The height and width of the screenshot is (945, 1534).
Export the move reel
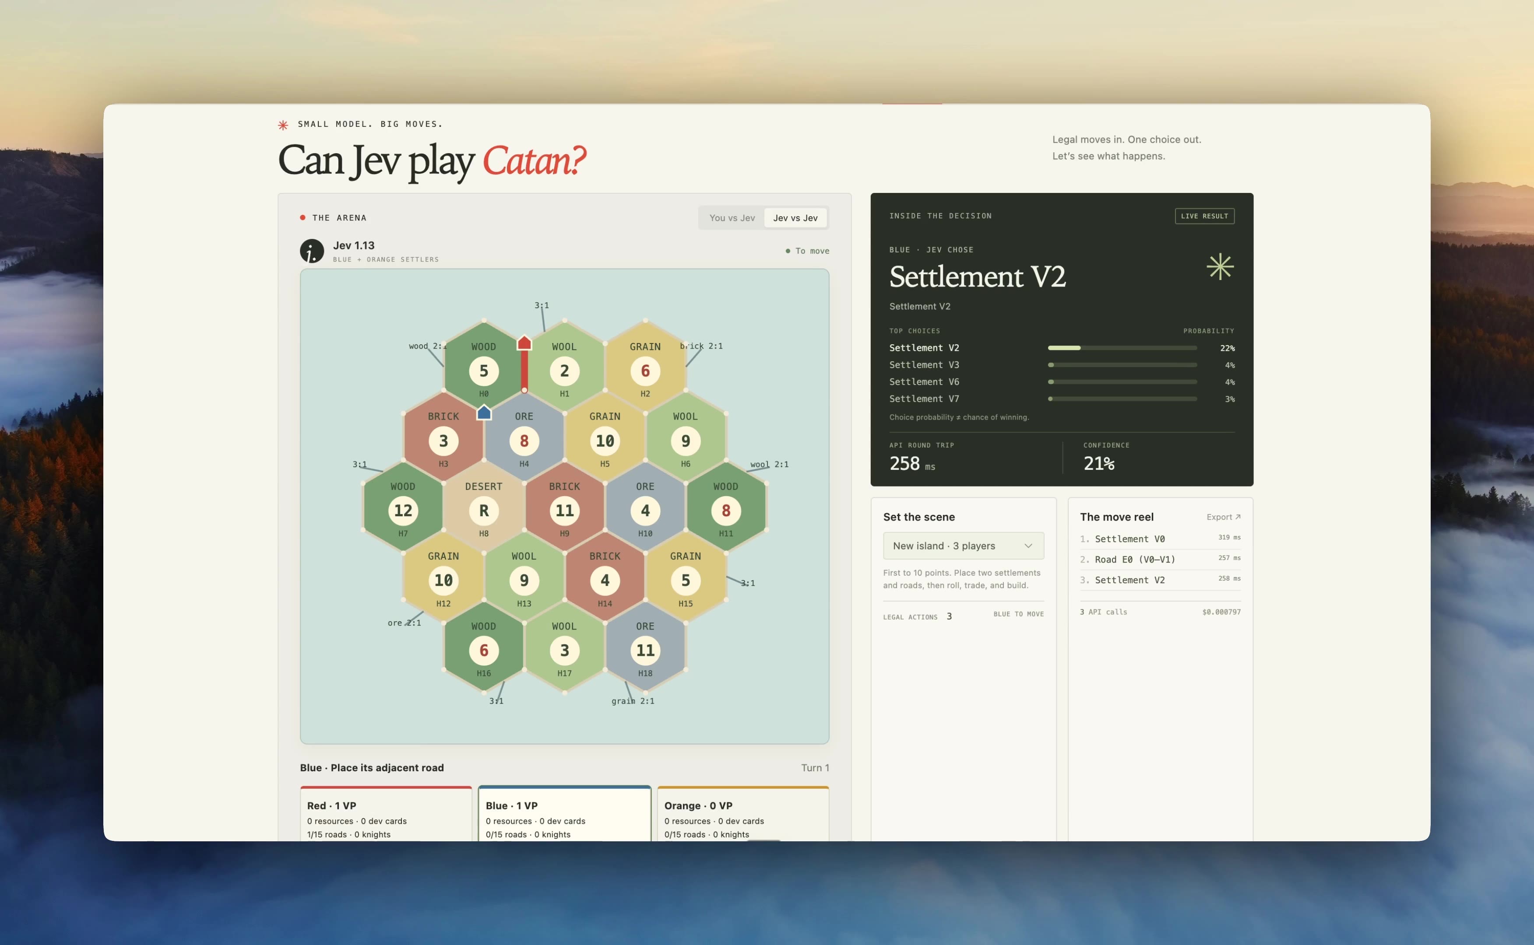click(x=1223, y=517)
